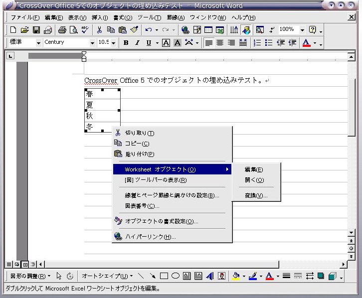
Task: Click the Print icon
Action: (62, 30)
